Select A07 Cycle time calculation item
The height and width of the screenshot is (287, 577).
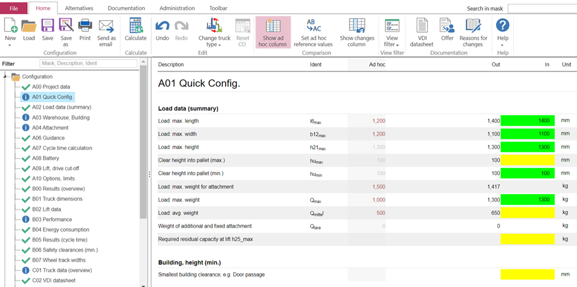pyautogui.click(x=62, y=148)
